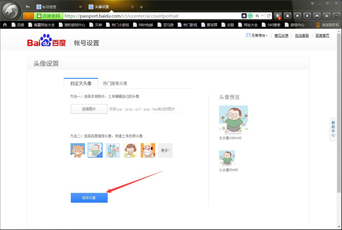Open the video/TV icon in the browser toolbar
The width and height of the screenshot is (342, 230).
tap(327, 16)
